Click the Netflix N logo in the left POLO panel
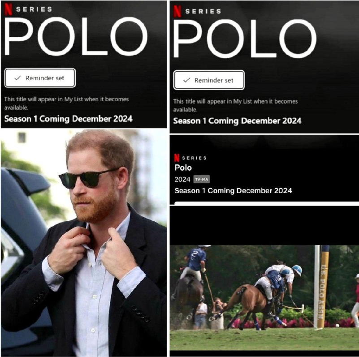359x357 pixels. [x=9, y=9]
